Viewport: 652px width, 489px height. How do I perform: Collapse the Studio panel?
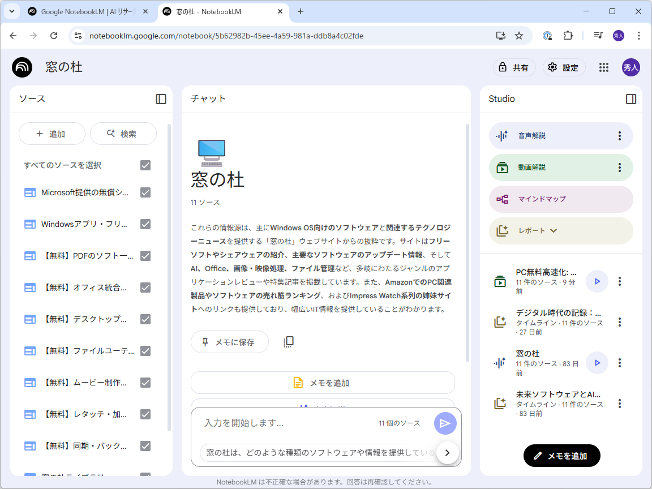point(632,98)
